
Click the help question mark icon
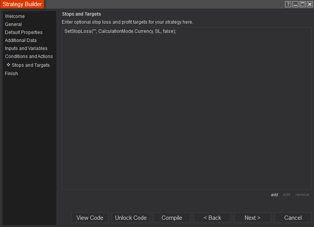click(x=288, y=4)
